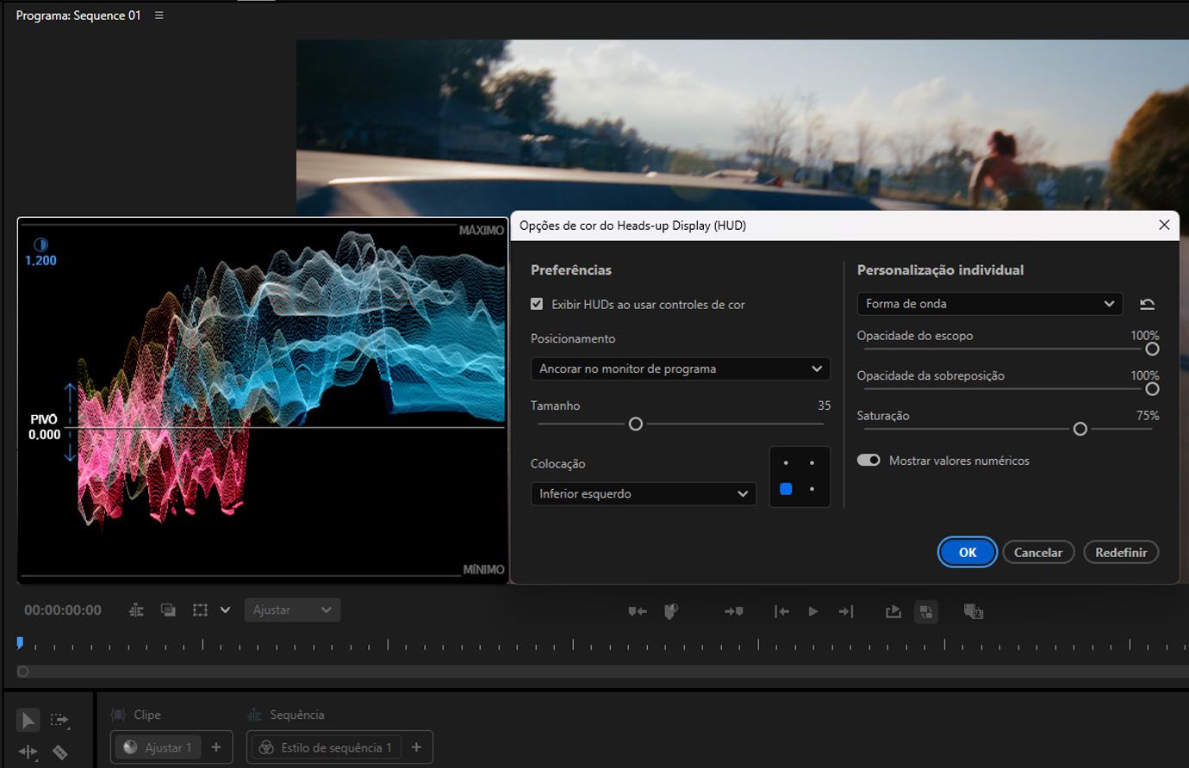Disable the 'Mostrar valores numéricos' toggle
The height and width of the screenshot is (768, 1189).
(869, 460)
